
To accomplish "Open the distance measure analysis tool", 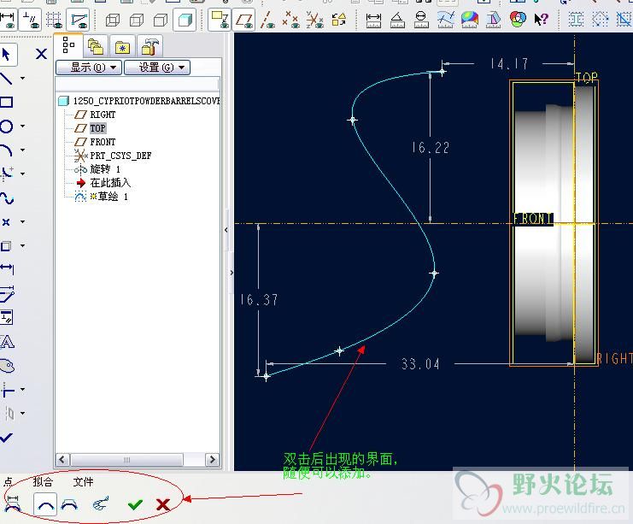I will (373, 20).
